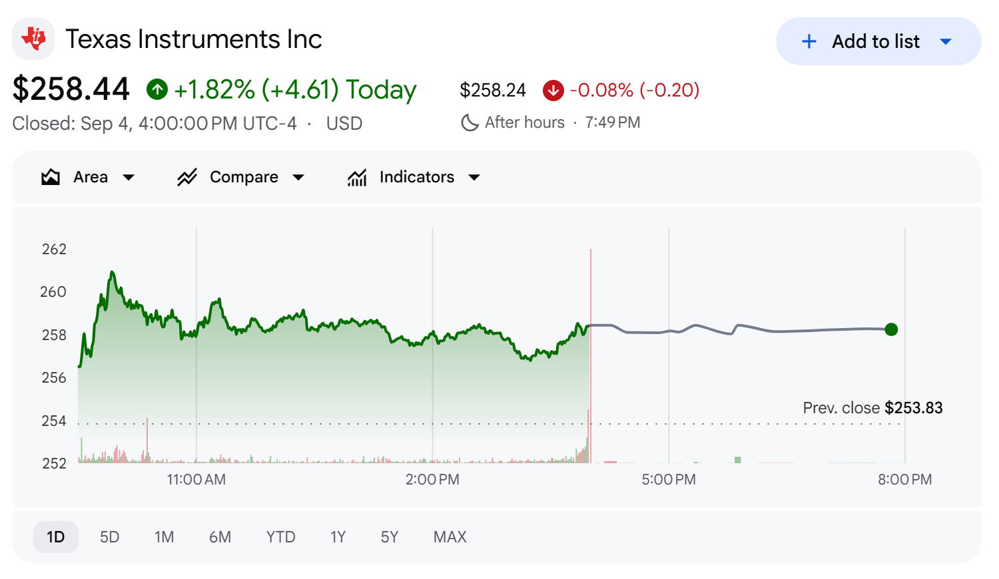Click the Add to list button
Viewport: 999px width, 579px height.
pos(878,41)
